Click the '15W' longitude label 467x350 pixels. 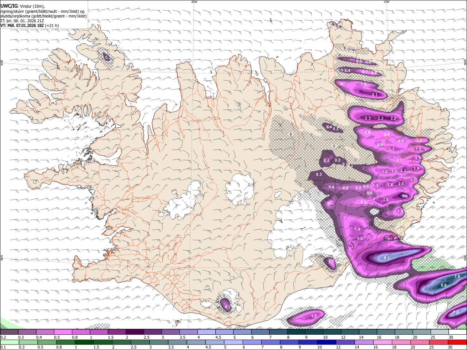(386, 2)
